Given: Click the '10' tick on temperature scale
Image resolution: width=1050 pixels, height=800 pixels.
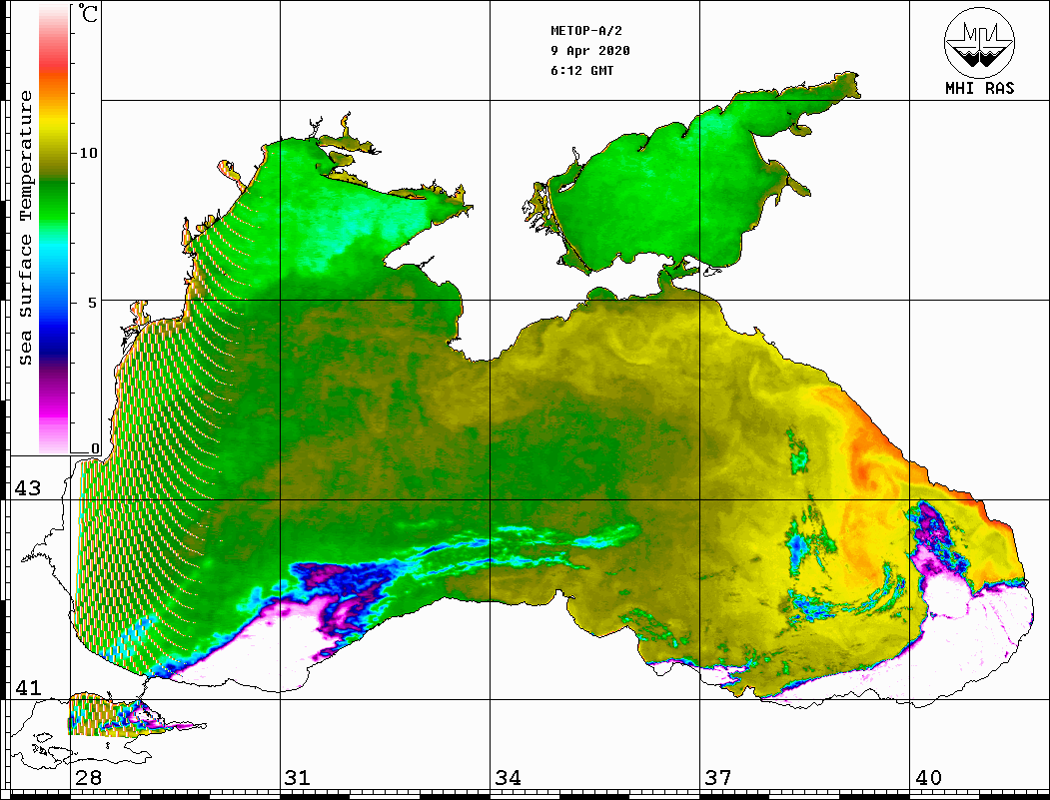Looking at the screenshot, I should 88,153.
